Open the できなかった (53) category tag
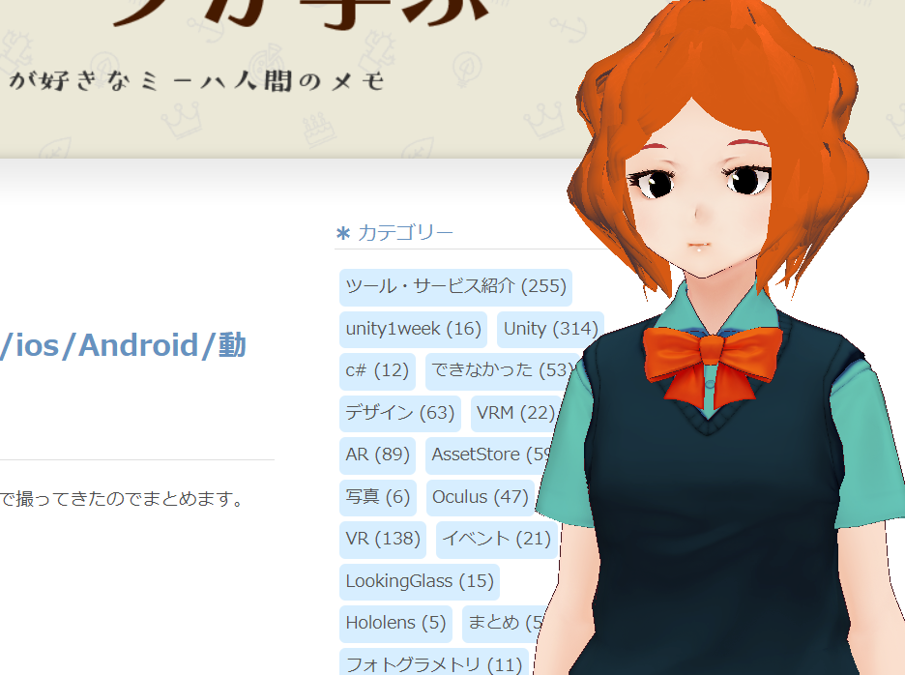 pos(502,371)
